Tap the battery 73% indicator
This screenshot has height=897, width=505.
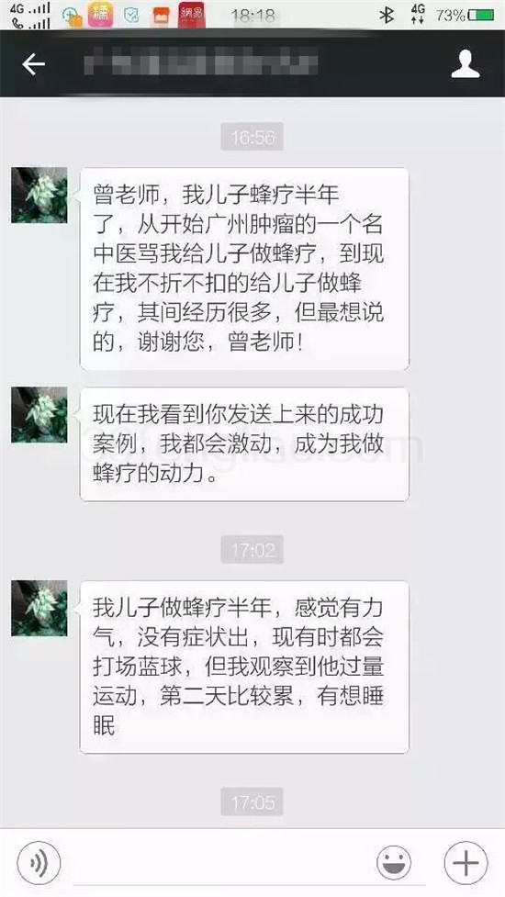(465, 15)
